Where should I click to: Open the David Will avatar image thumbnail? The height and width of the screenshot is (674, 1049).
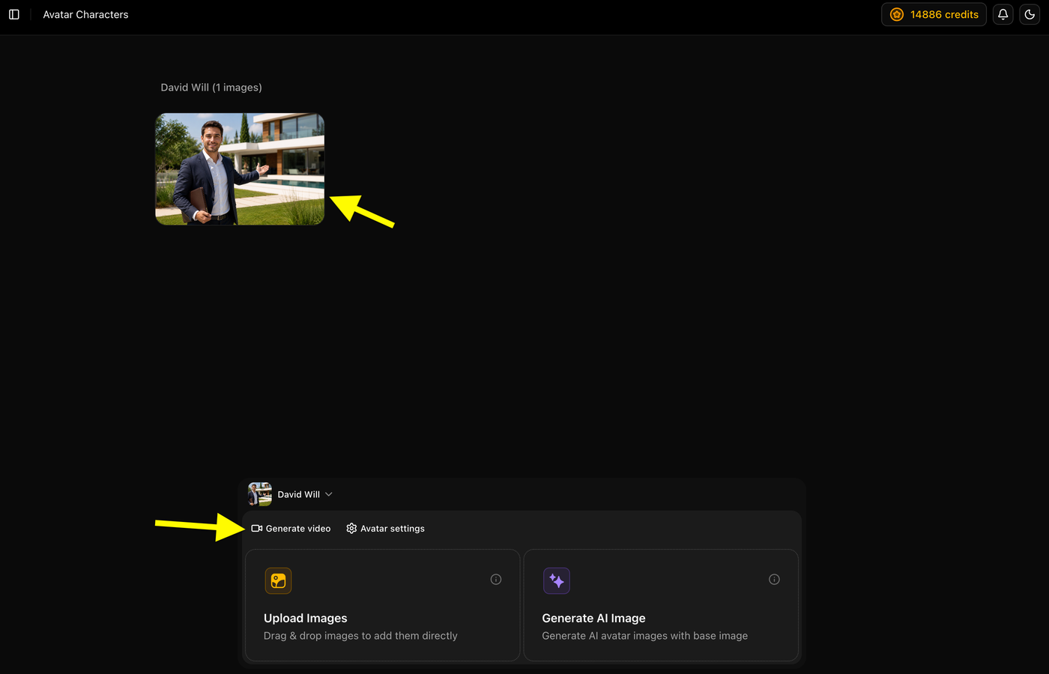coord(240,168)
